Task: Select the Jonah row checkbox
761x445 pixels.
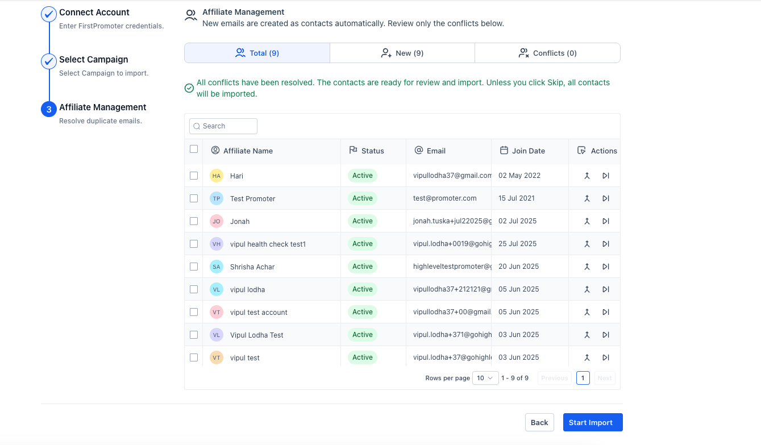Action: coord(194,221)
